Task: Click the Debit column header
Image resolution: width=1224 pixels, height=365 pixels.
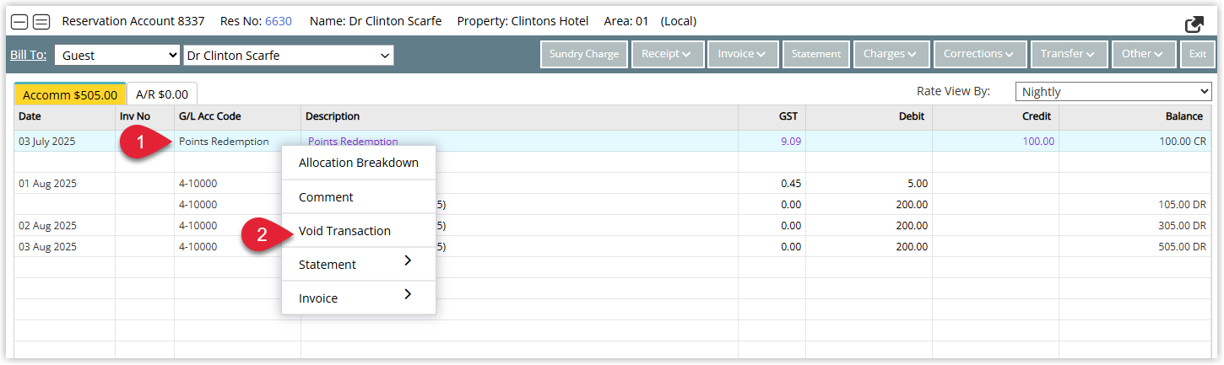Action: [869, 116]
